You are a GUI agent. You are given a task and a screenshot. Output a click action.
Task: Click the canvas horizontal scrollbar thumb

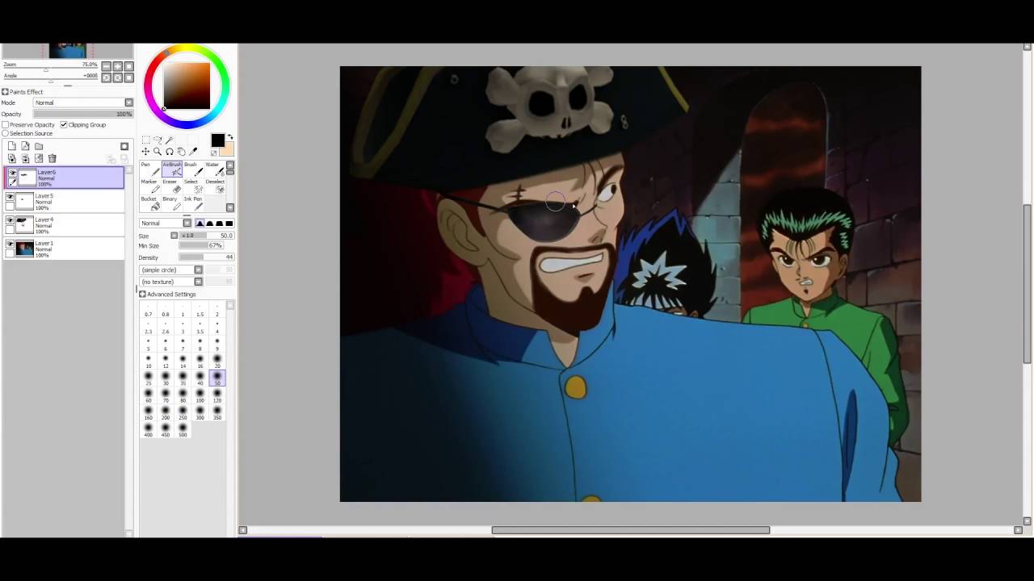tap(630, 530)
